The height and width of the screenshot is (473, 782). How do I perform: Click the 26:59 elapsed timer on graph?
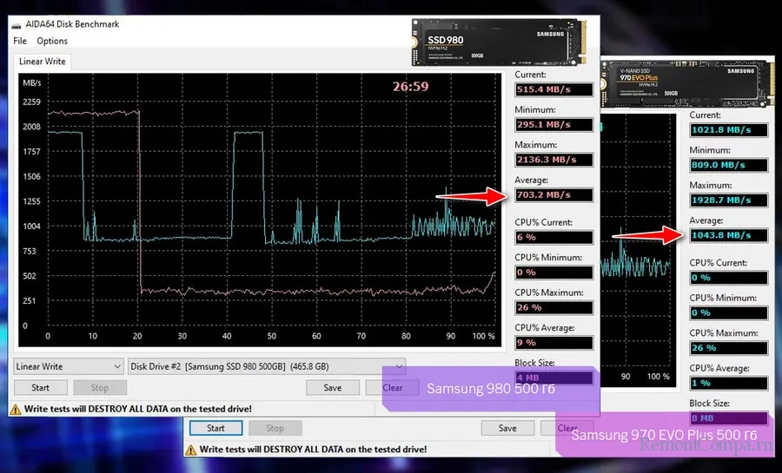click(410, 87)
